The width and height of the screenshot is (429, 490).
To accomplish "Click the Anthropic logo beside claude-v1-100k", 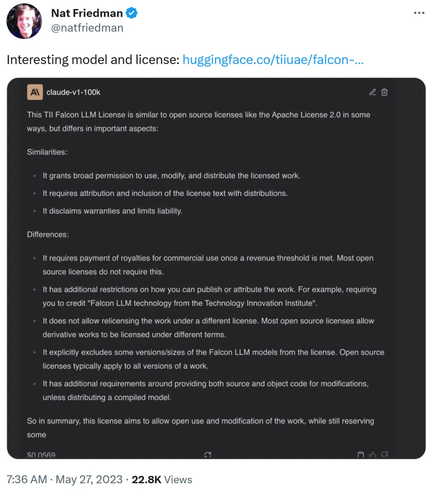I will [x=35, y=92].
